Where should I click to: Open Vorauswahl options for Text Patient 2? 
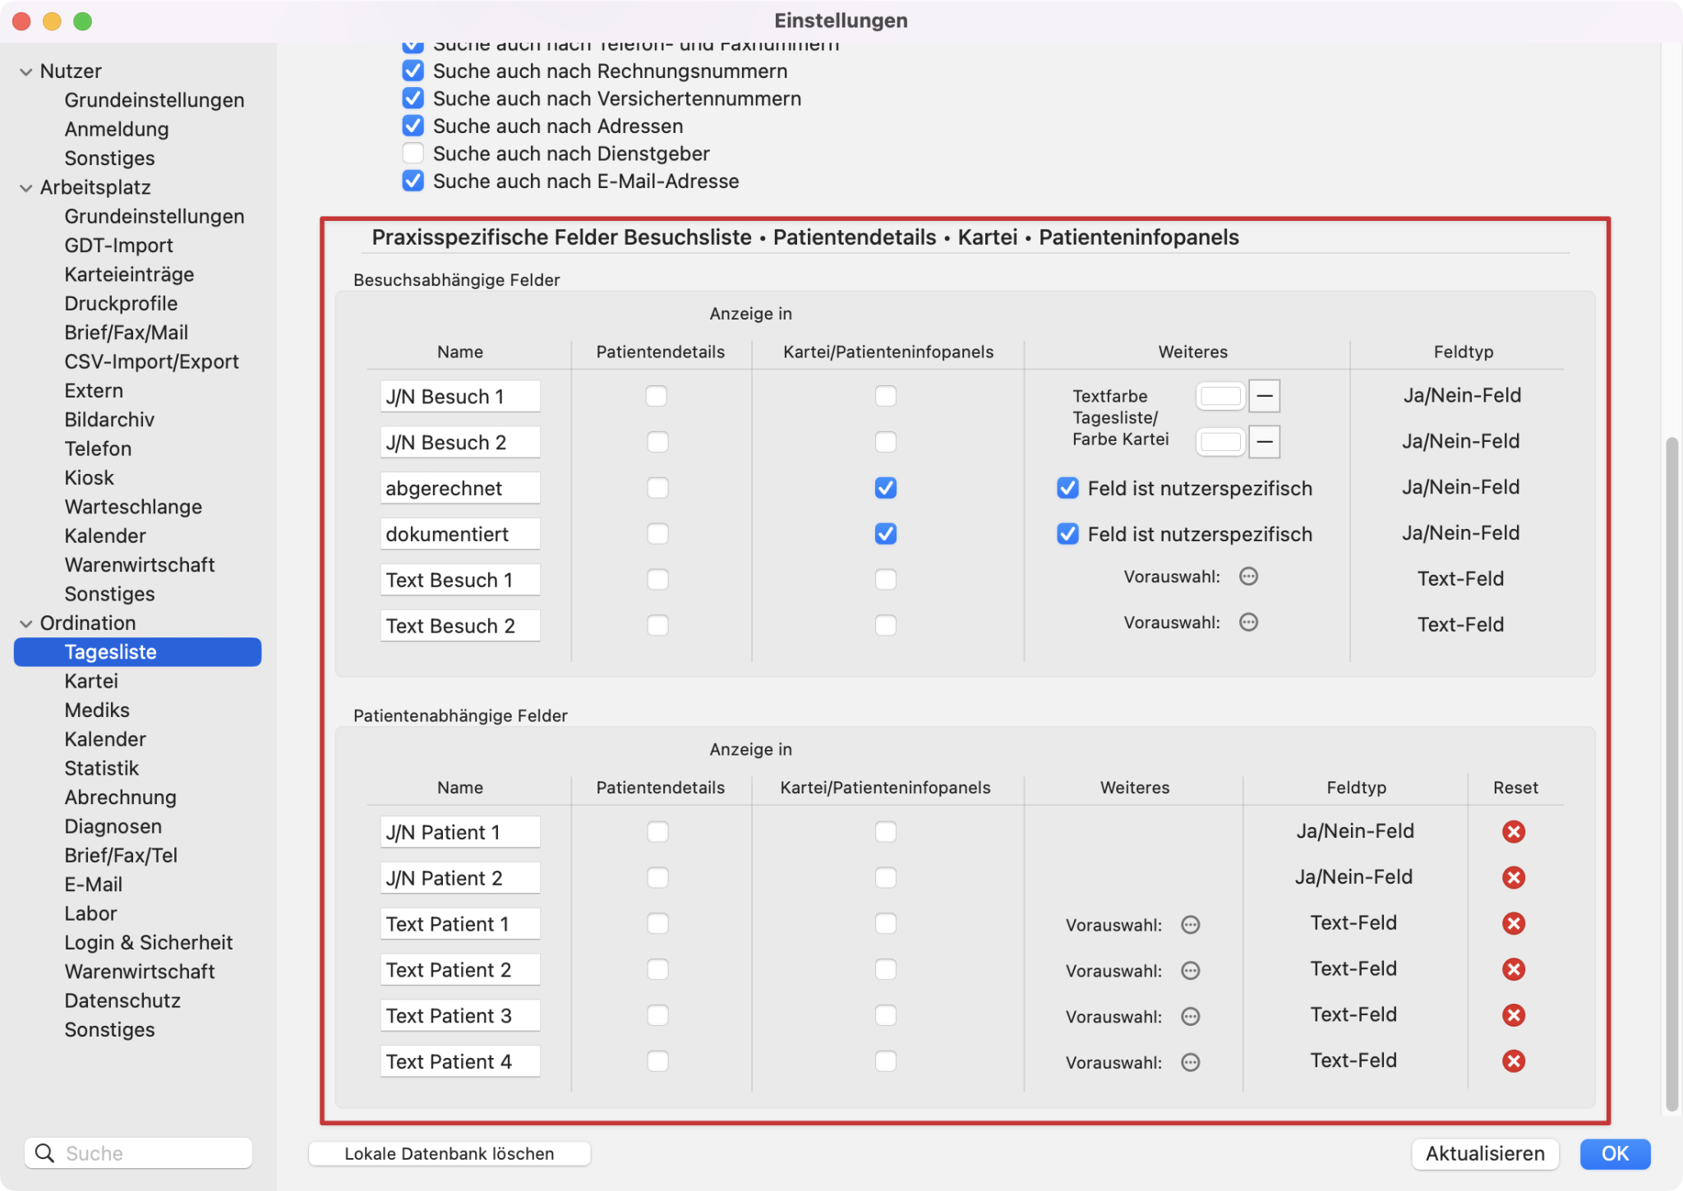(x=1190, y=971)
